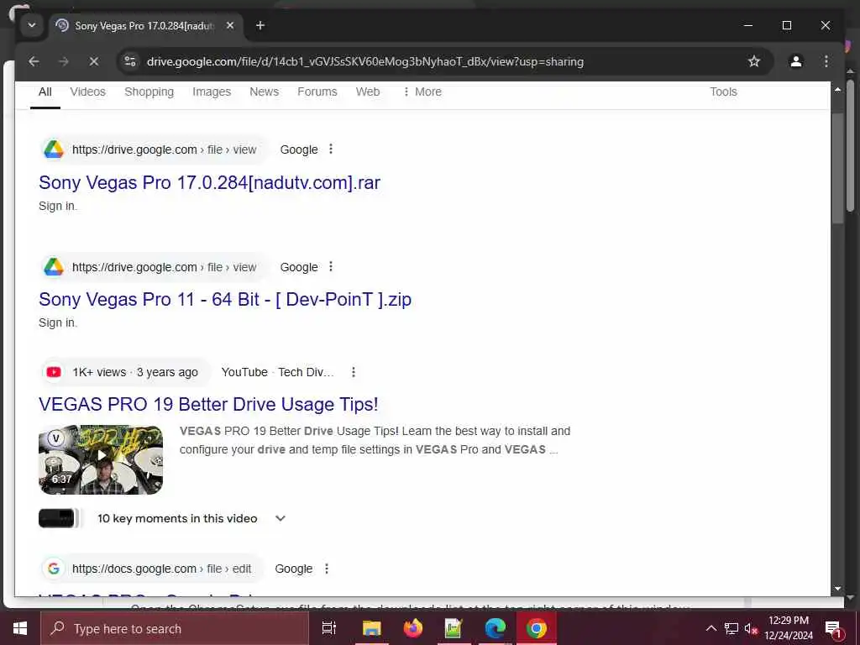The width and height of the screenshot is (860, 645).
Task: Open VEGAS PRO 19 Better Drive Usage Tips link
Action: pyautogui.click(x=208, y=404)
